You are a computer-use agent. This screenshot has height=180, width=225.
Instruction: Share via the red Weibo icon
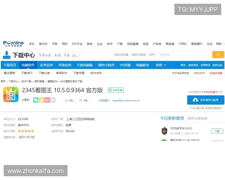point(47,100)
